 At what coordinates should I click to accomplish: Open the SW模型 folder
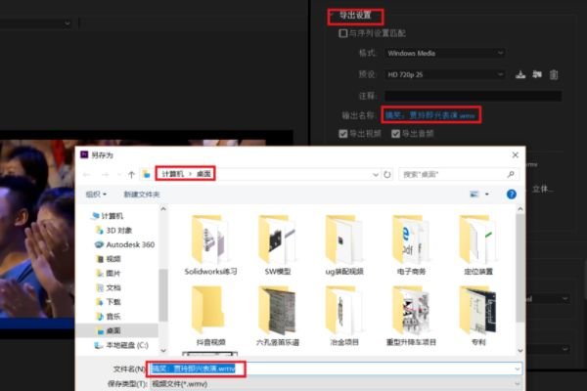278,244
